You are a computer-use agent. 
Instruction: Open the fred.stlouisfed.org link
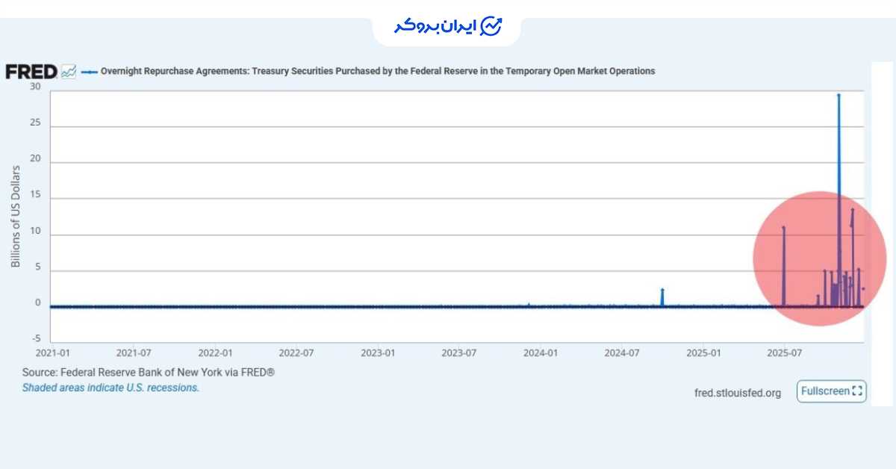[737, 393]
